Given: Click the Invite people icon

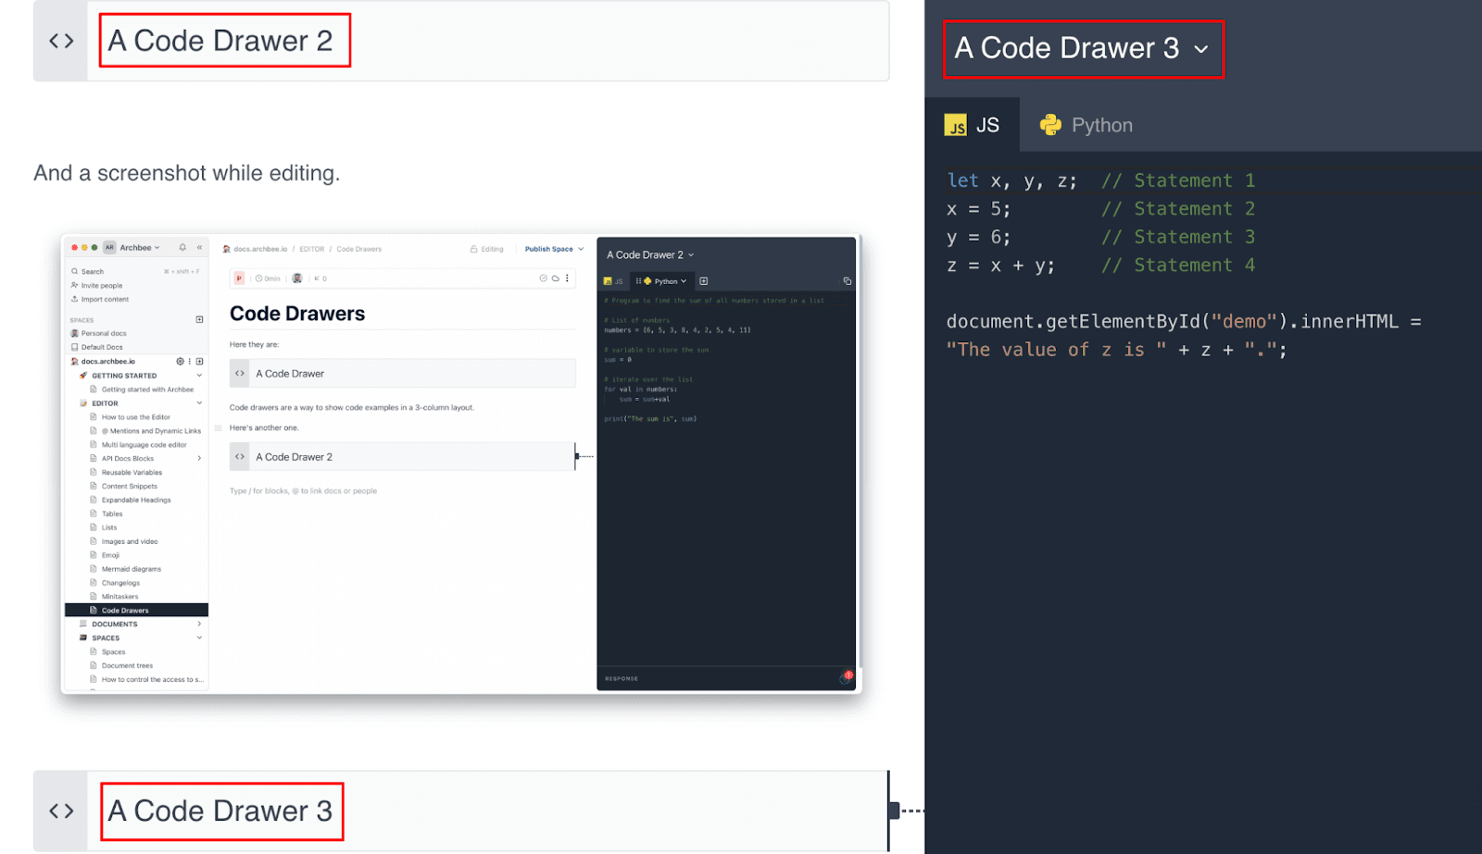Looking at the screenshot, I should 74,285.
